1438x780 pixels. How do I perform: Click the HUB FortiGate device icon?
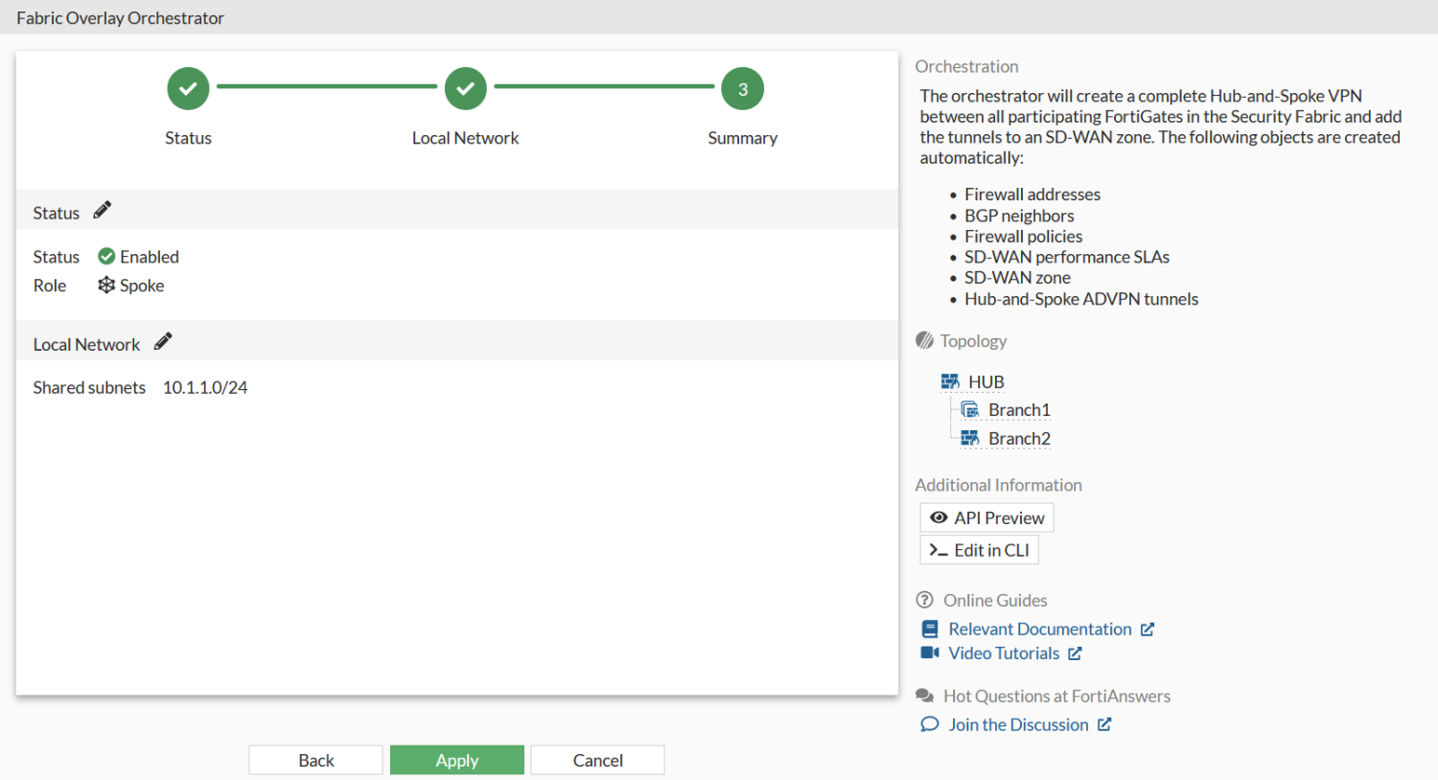tap(950, 381)
